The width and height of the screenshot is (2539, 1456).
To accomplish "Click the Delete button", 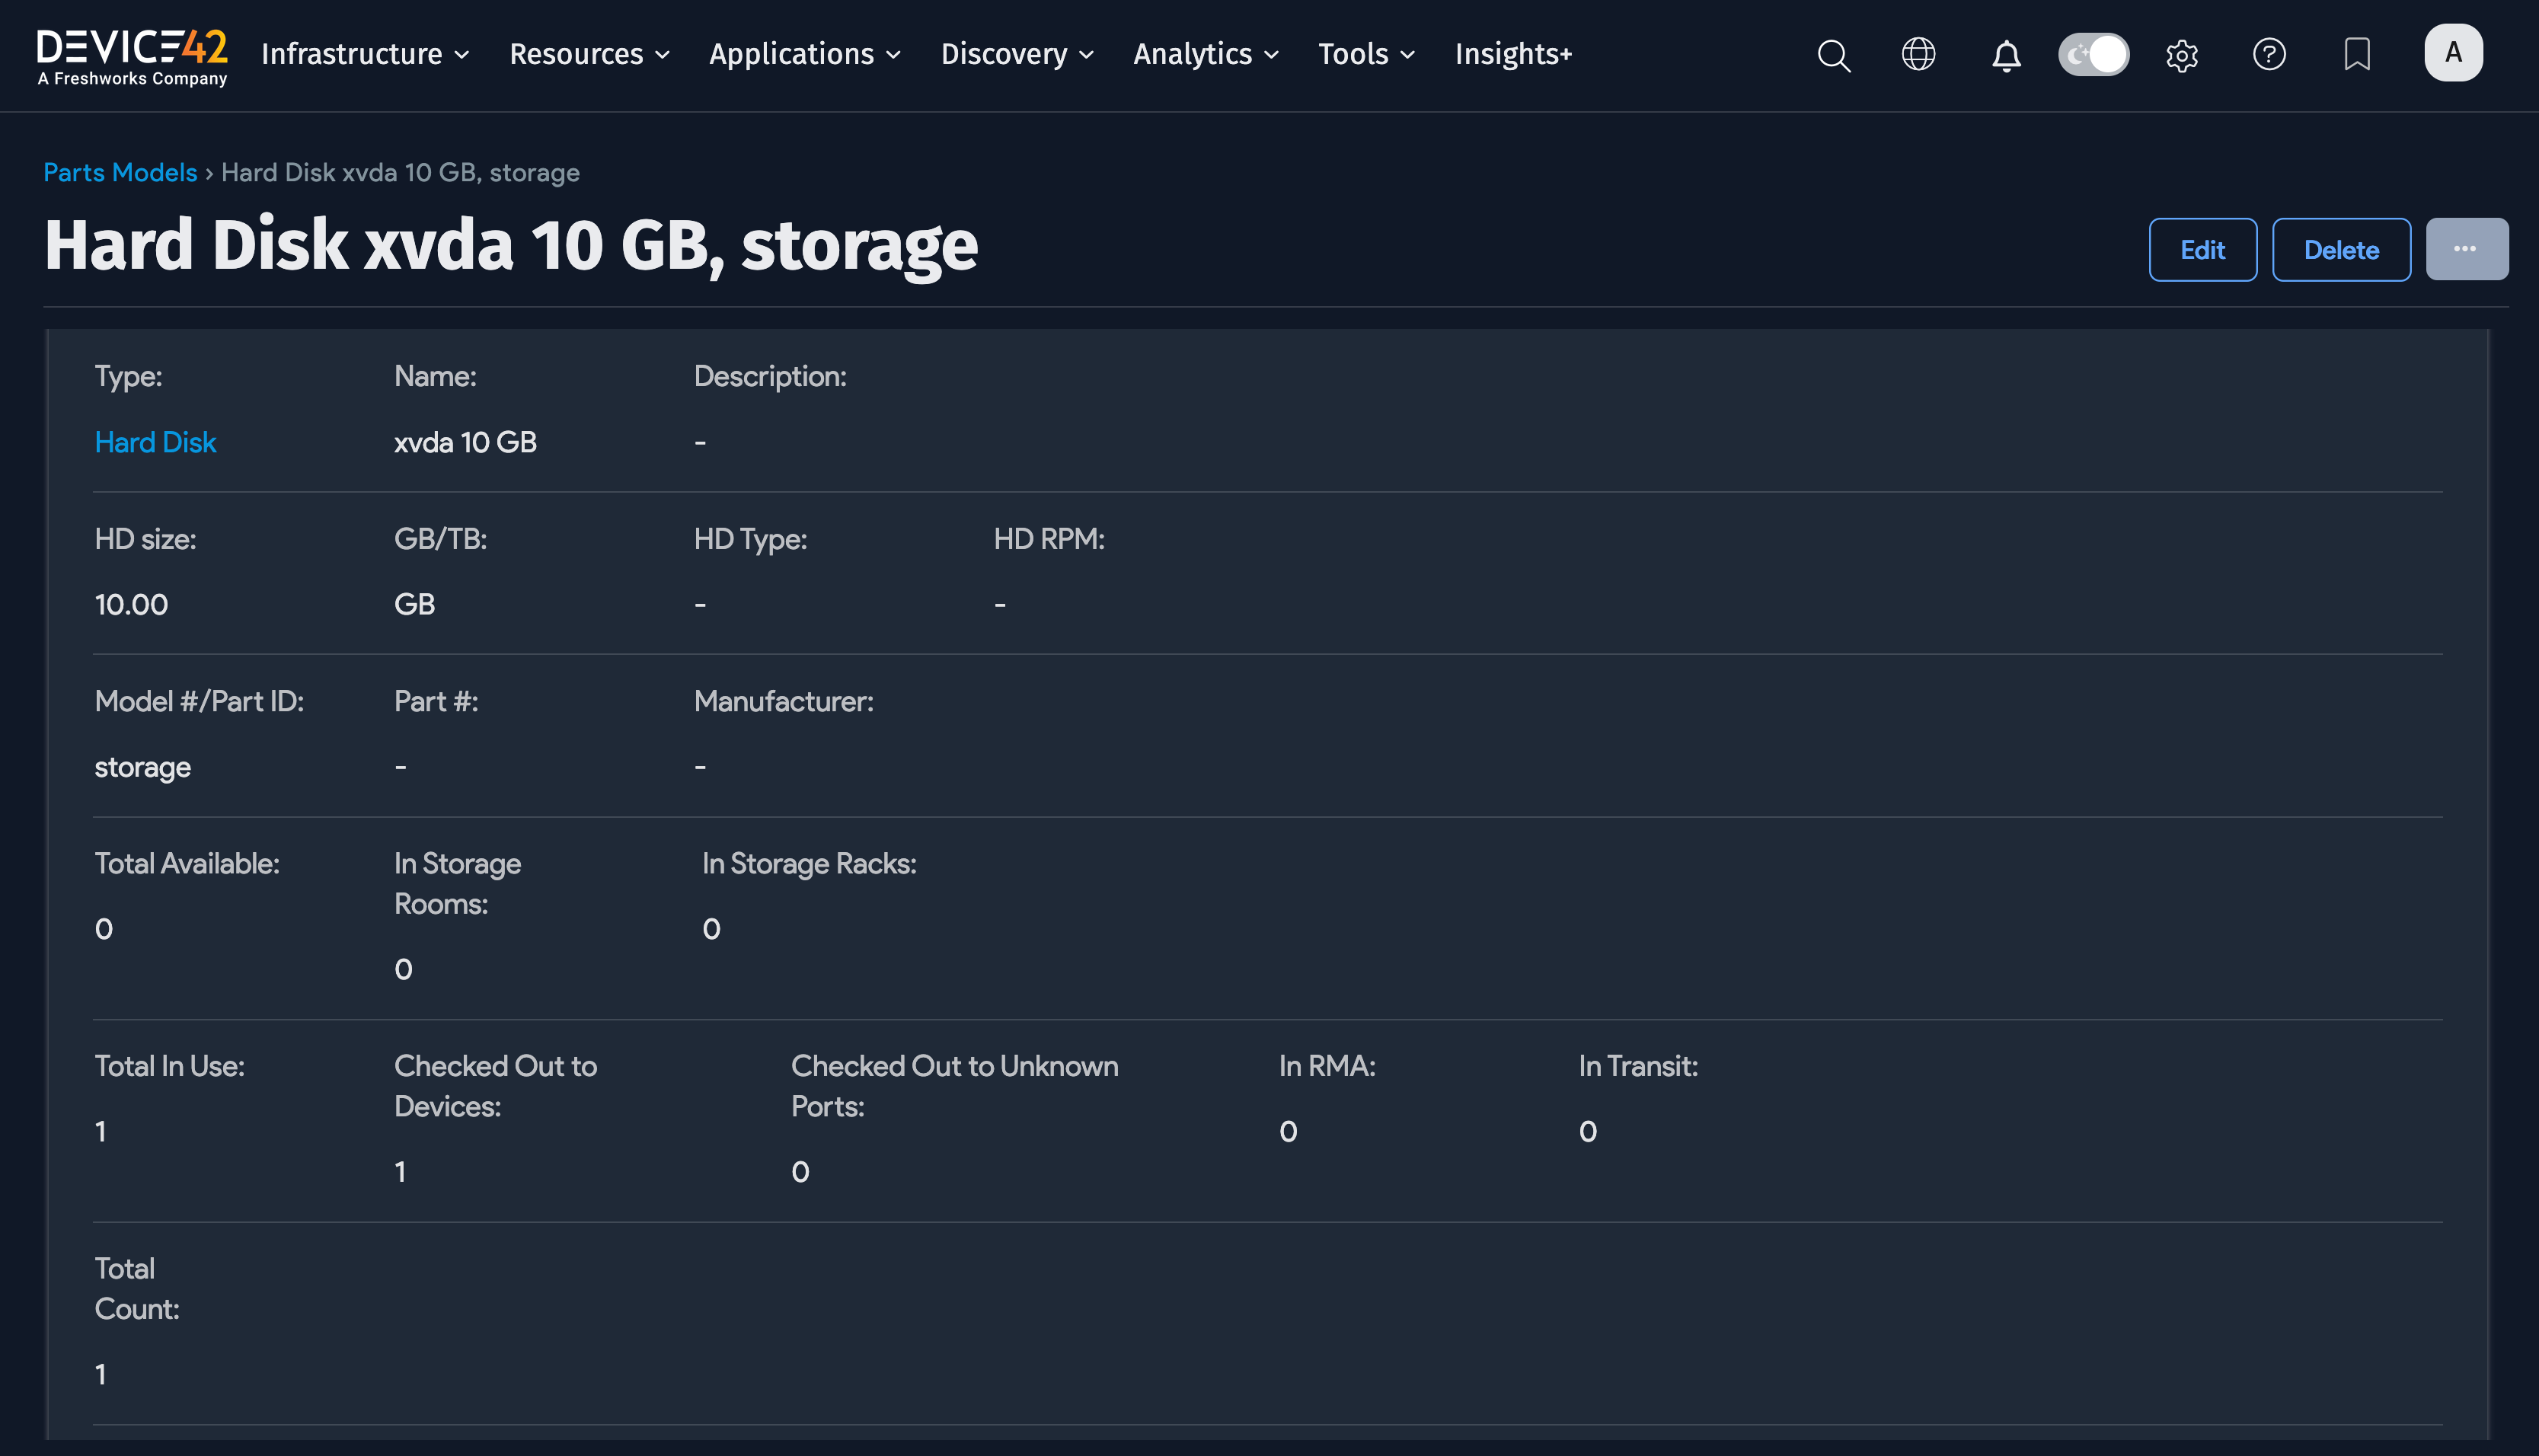I will (2340, 250).
